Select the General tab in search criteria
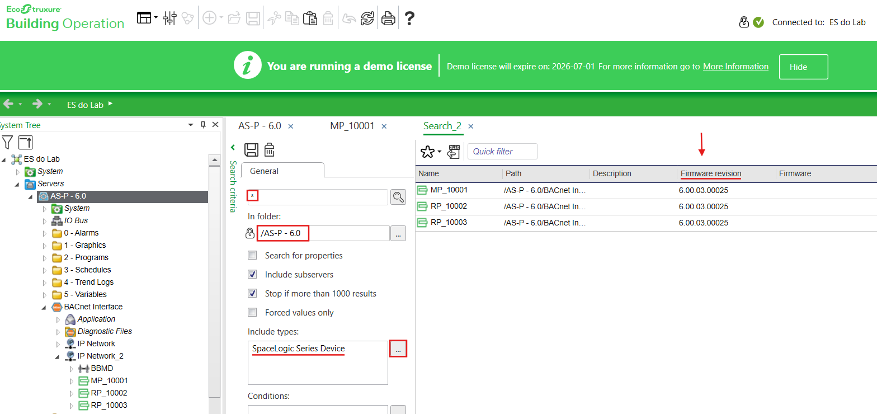The height and width of the screenshot is (414, 877). [282, 171]
